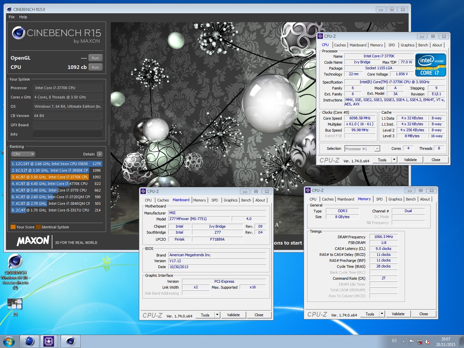Open Memory tab in CPU-Z Mainboard window
The image size is (464, 348).
pyautogui.click(x=200, y=200)
